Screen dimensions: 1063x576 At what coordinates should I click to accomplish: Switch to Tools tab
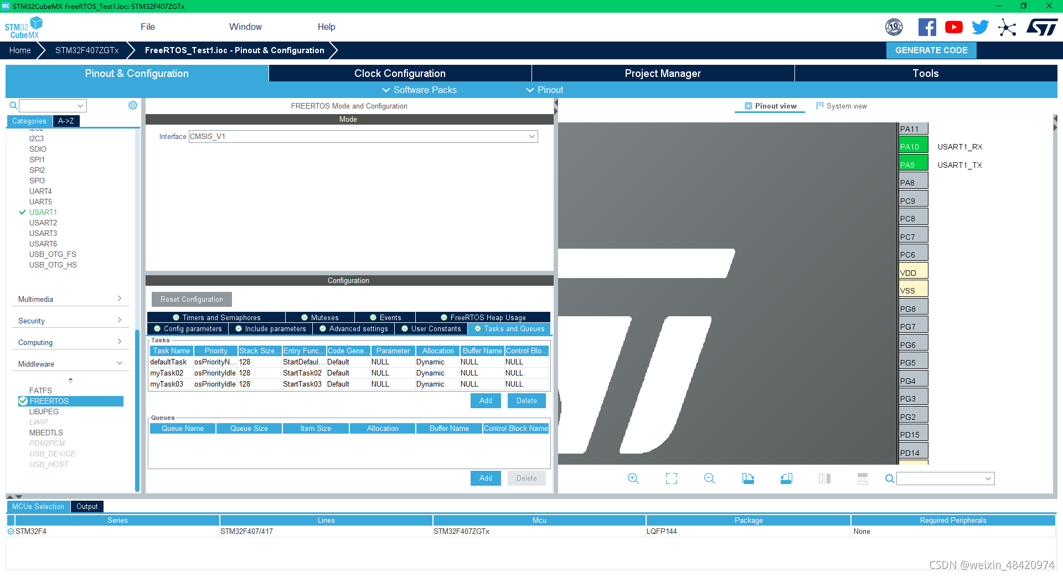coord(926,73)
